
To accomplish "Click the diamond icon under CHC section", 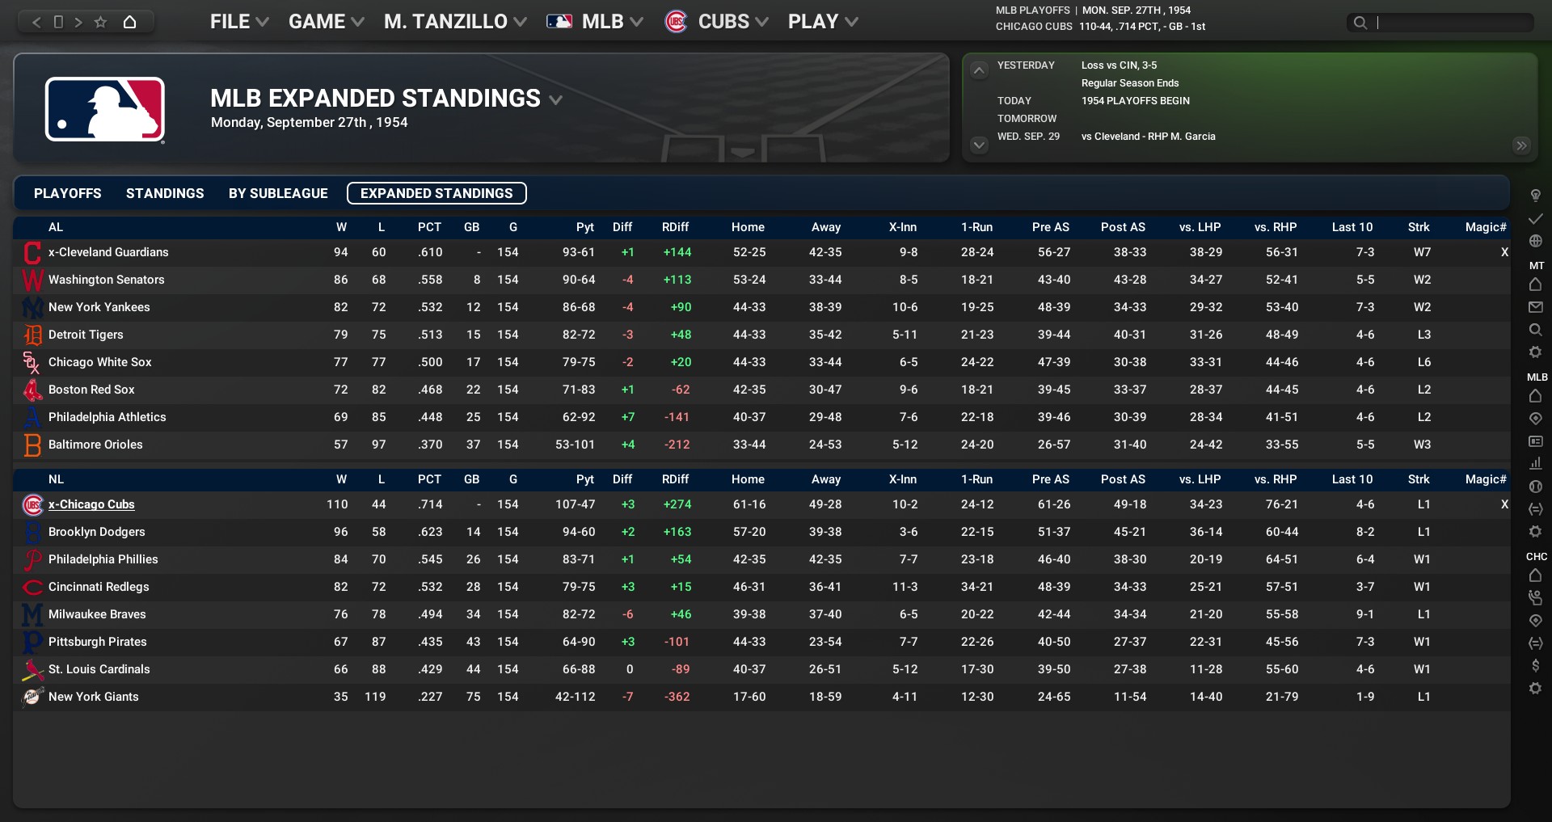I will [x=1535, y=621].
